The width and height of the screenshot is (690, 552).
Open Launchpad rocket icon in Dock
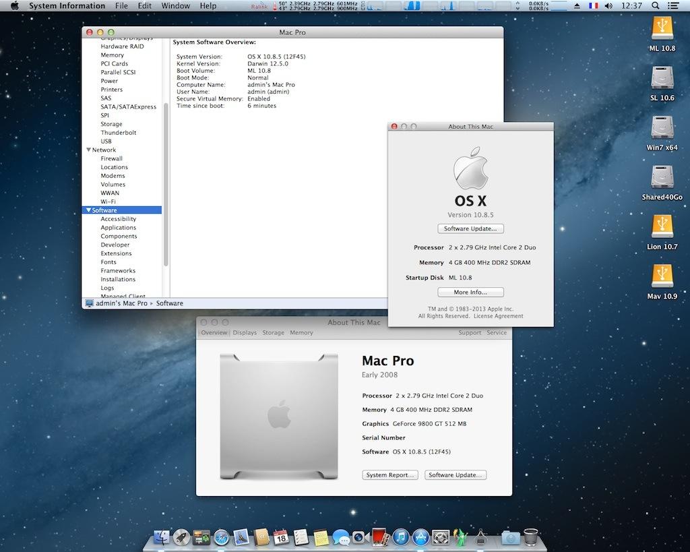point(181,537)
